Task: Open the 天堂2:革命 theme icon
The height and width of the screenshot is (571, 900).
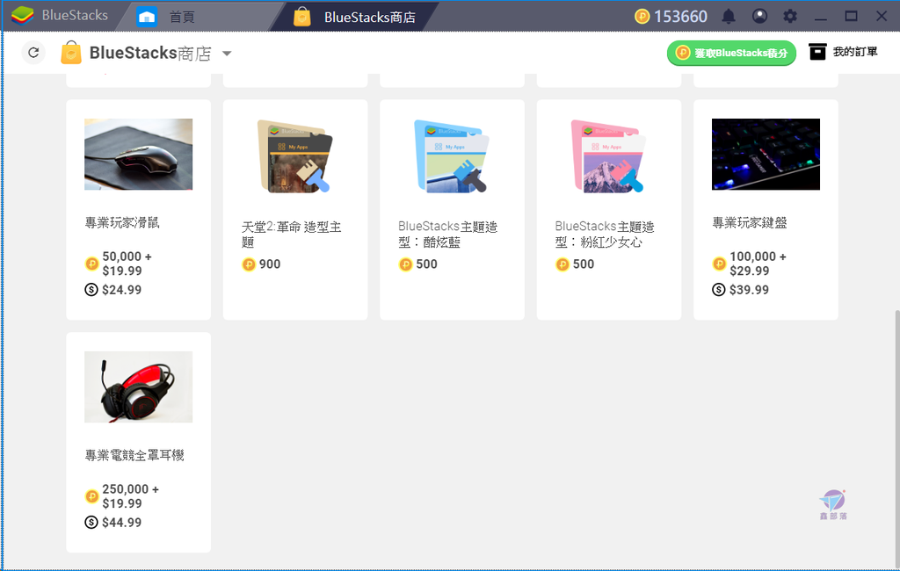Action: pyautogui.click(x=295, y=155)
